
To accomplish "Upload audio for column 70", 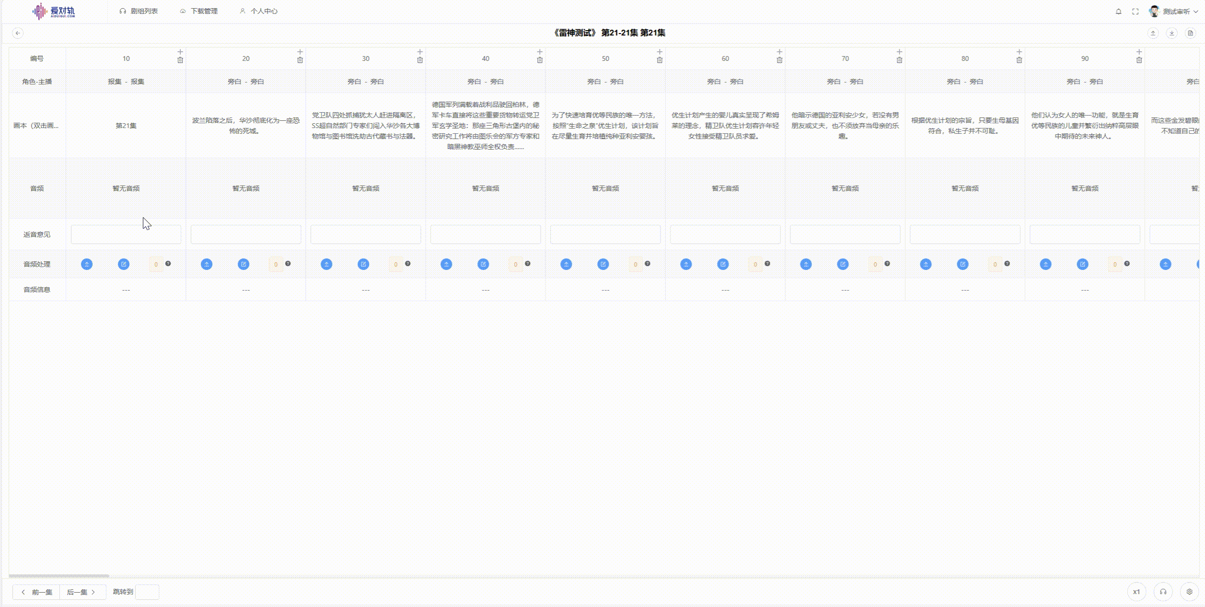I will pyautogui.click(x=806, y=264).
